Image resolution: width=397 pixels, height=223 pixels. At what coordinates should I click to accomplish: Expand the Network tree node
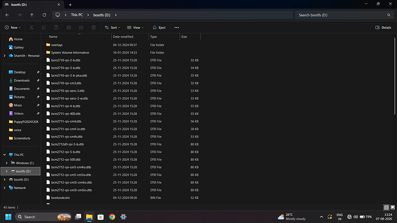tap(5, 188)
